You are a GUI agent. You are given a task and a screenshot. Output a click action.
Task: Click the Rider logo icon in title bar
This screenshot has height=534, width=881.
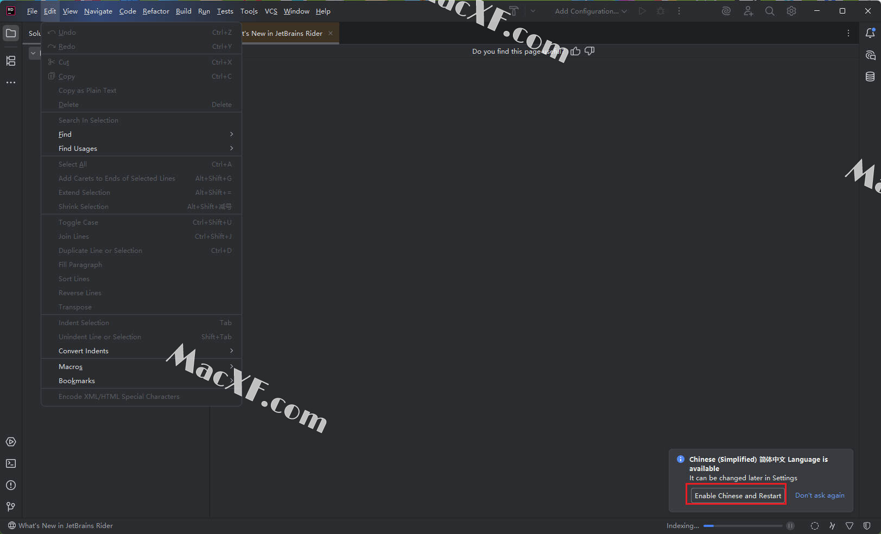point(10,11)
